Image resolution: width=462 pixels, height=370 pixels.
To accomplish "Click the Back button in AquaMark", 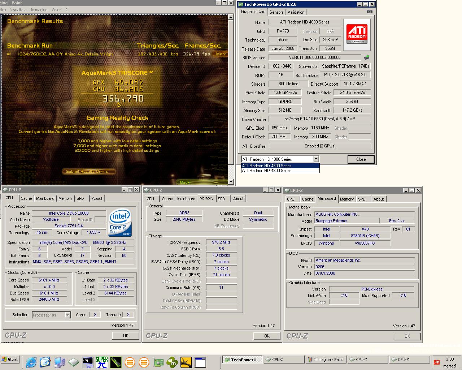I will click(185, 182).
